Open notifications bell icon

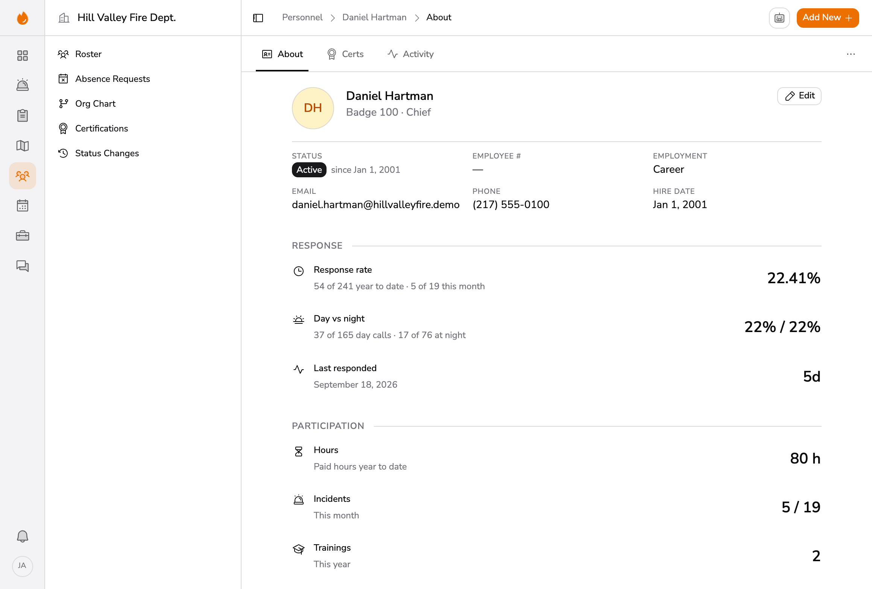pyautogui.click(x=23, y=536)
